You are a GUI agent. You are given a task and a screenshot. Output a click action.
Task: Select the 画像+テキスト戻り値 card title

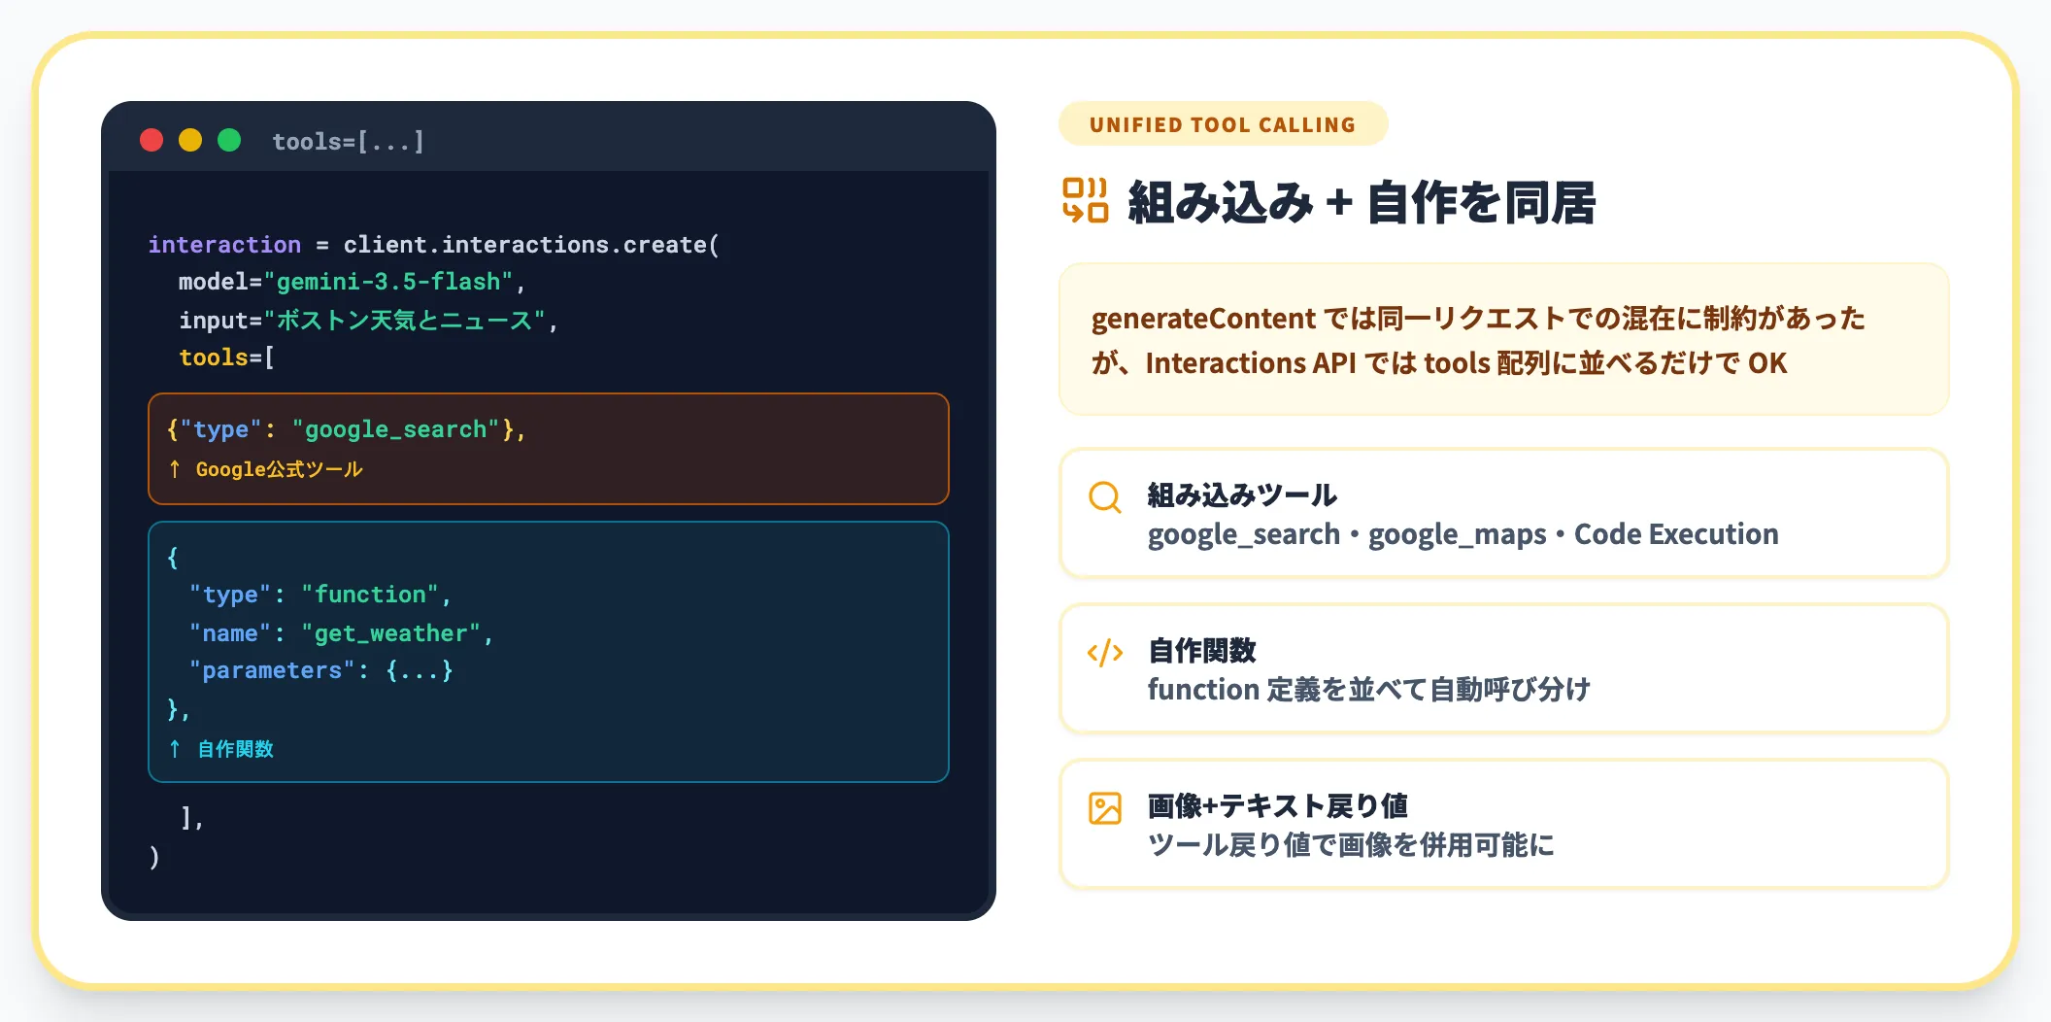[1278, 806]
